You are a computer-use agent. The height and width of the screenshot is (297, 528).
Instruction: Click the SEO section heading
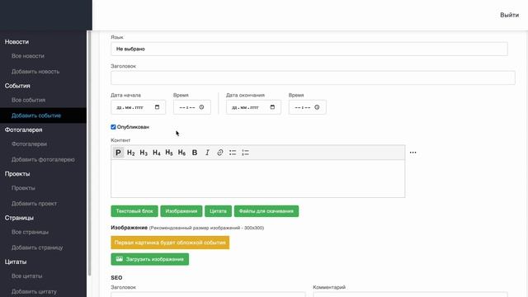tap(116, 278)
